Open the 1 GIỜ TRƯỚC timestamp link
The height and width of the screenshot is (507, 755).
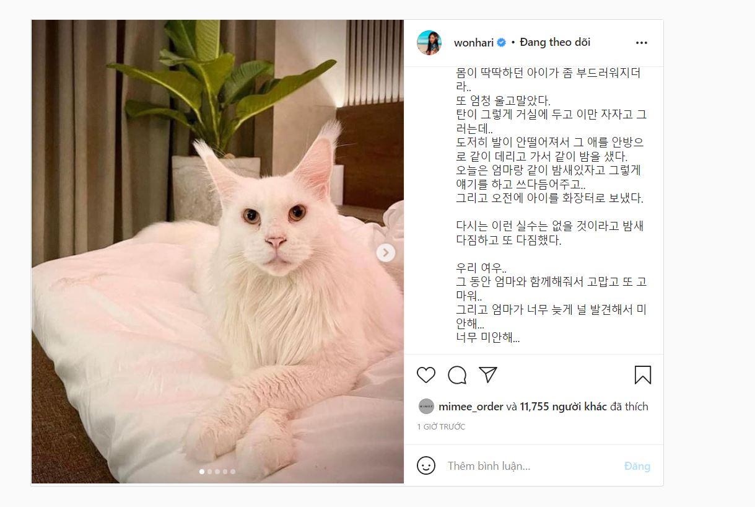(x=441, y=427)
